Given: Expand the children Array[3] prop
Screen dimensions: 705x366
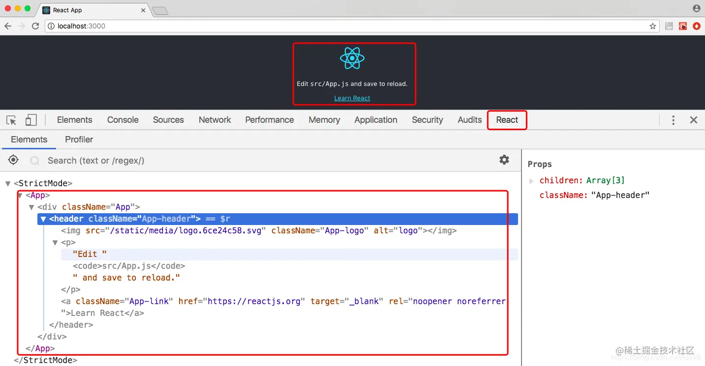Looking at the screenshot, I should point(531,181).
